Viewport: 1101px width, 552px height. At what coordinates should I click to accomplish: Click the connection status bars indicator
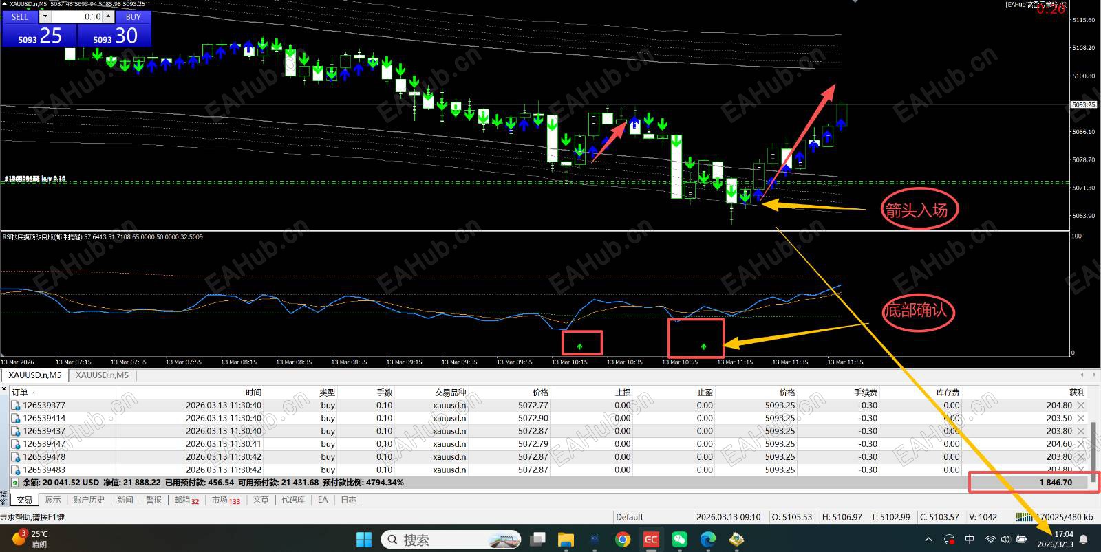(1023, 517)
